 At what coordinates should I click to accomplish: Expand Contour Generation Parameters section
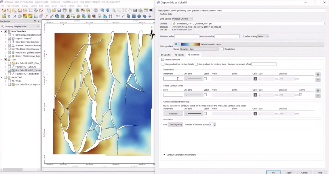coord(164,155)
